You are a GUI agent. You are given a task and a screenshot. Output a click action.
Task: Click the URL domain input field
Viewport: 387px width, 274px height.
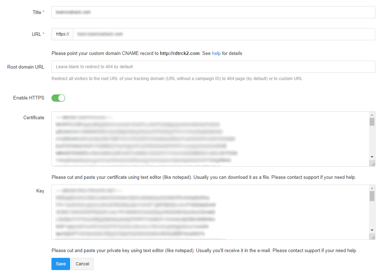click(x=224, y=34)
